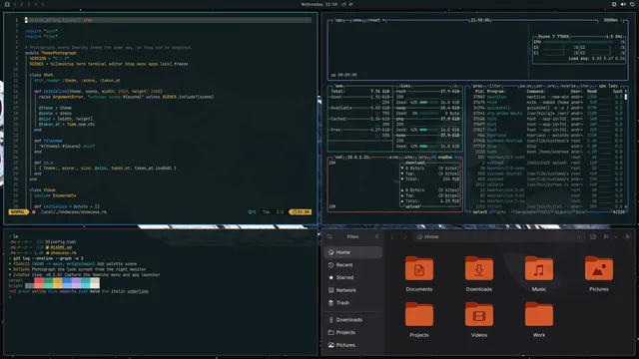Select the bash process row in btop
The image size is (639, 359).
tap(548, 152)
